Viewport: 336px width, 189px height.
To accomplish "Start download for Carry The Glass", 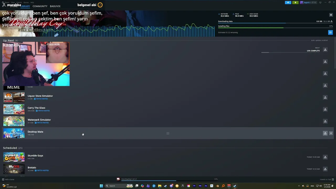I will point(325,109).
